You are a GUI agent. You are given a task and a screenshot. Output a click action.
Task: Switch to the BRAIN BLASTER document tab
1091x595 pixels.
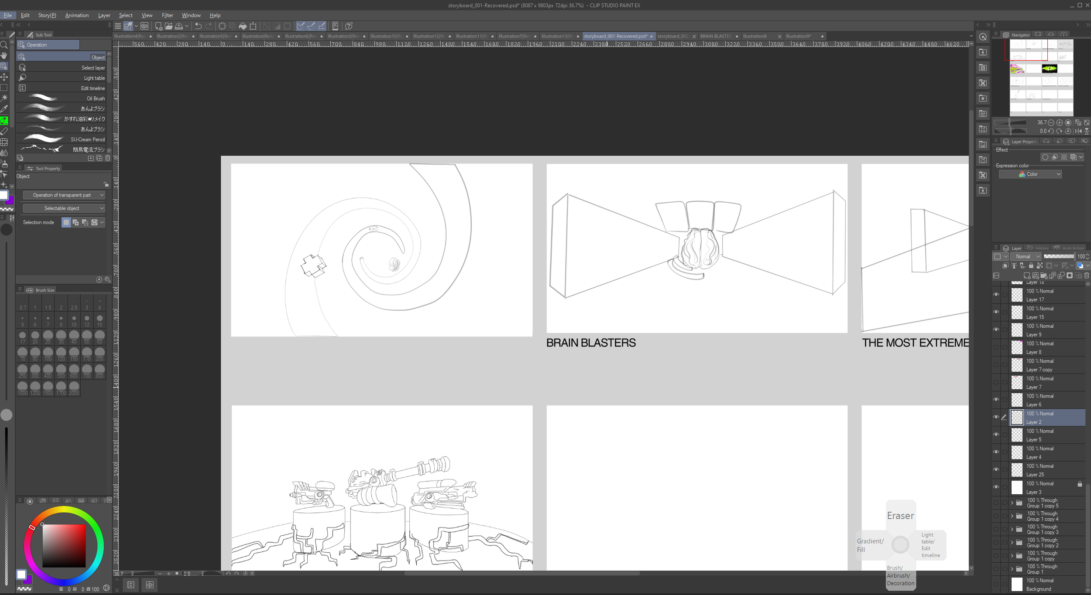point(719,36)
